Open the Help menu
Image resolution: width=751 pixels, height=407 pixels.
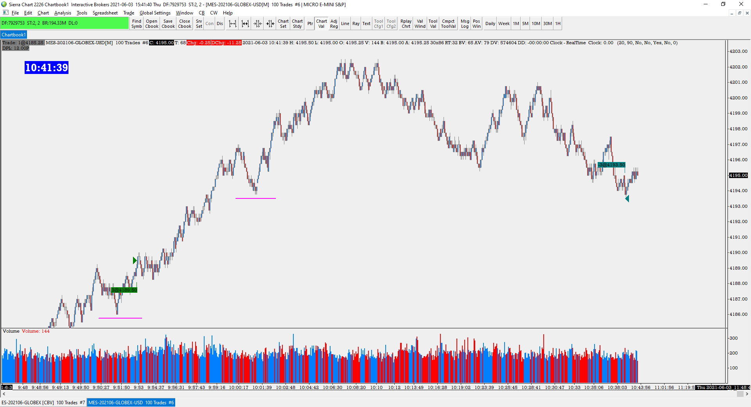coord(228,13)
